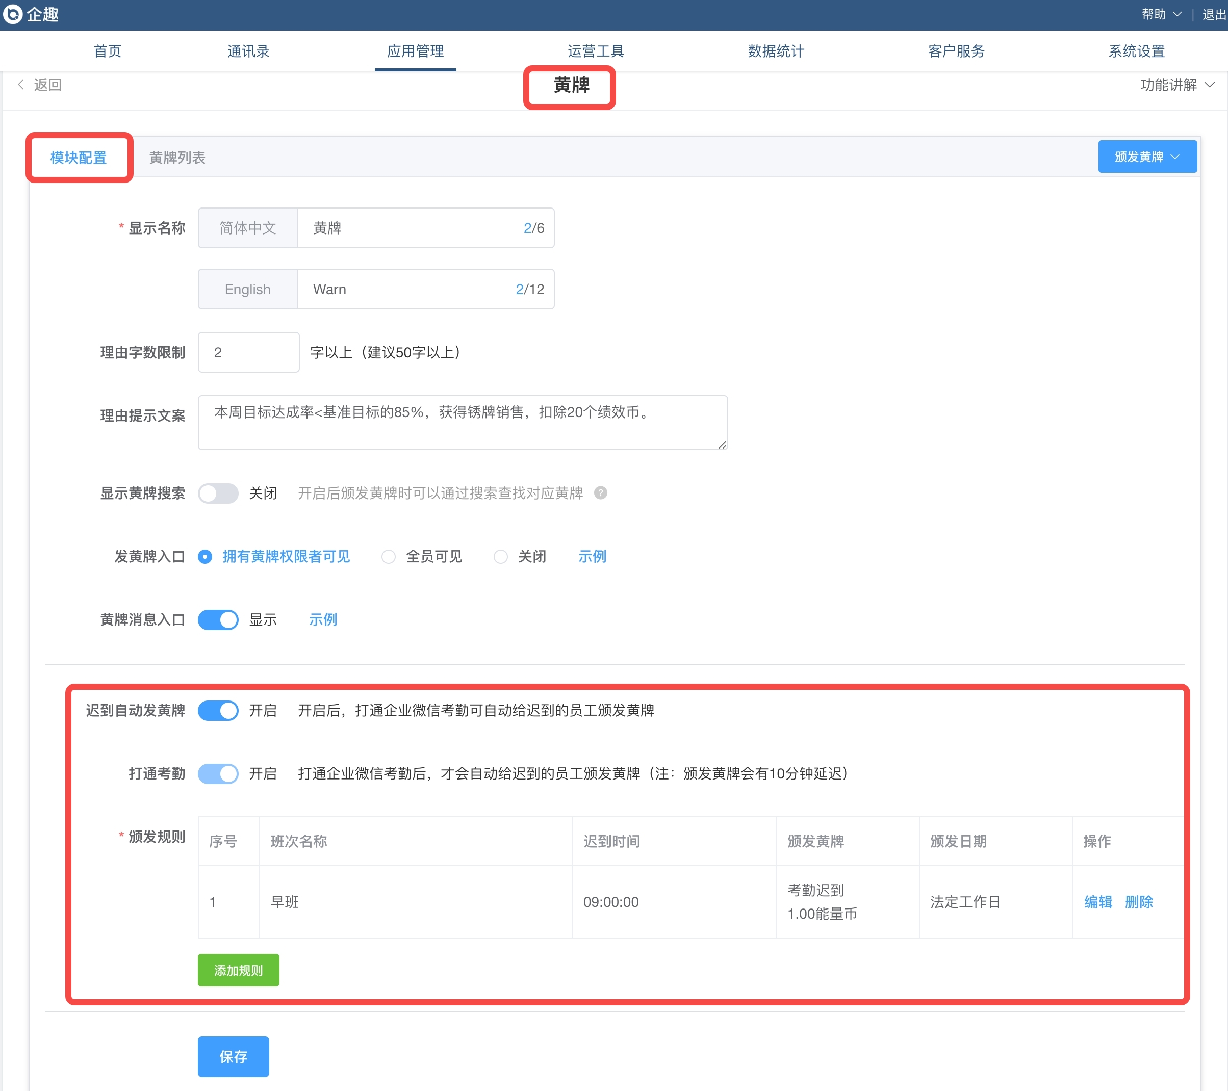Image resolution: width=1228 pixels, height=1091 pixels.
Task: Toggle 显示黄牌搜索 switch on
Action: (x=218, y=493)
